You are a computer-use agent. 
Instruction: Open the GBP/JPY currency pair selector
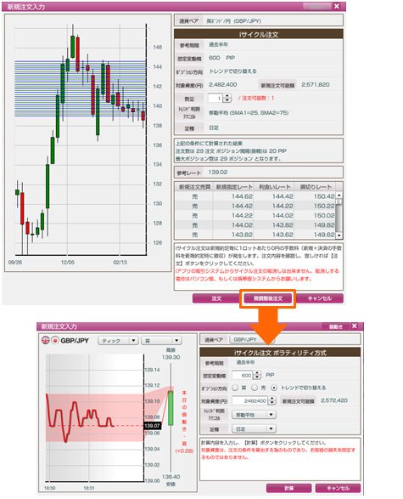[x=252, y=339]
